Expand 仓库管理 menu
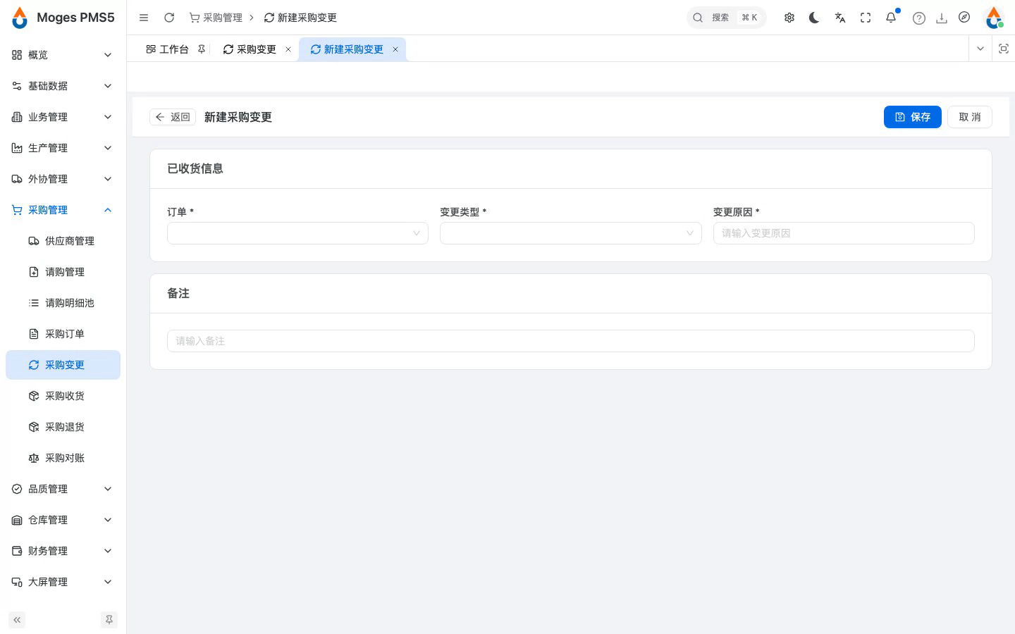The height and width of the screenshot is (634, 1015). click(x=63, y=520)
